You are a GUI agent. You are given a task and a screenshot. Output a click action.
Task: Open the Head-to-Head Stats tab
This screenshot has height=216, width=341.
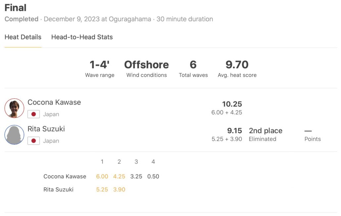82,37
